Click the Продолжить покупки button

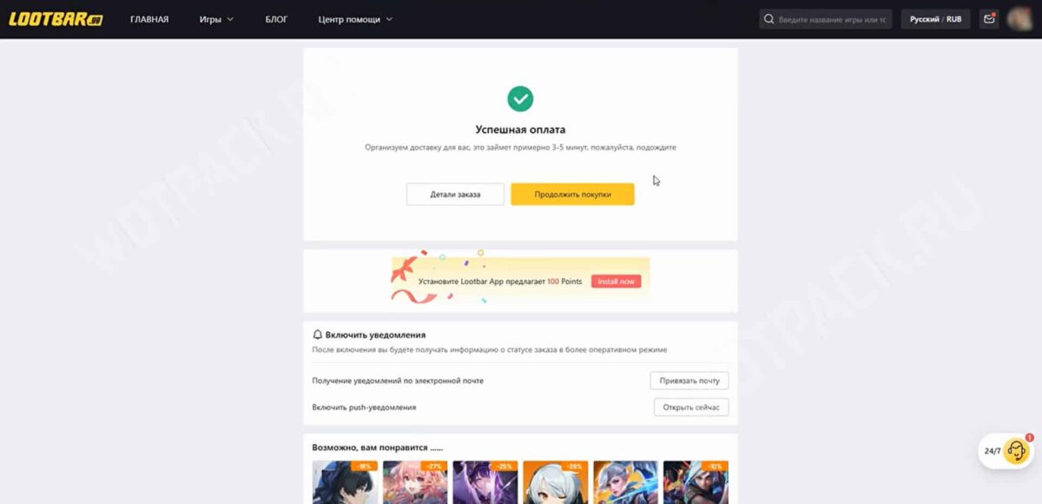[572, 195]
